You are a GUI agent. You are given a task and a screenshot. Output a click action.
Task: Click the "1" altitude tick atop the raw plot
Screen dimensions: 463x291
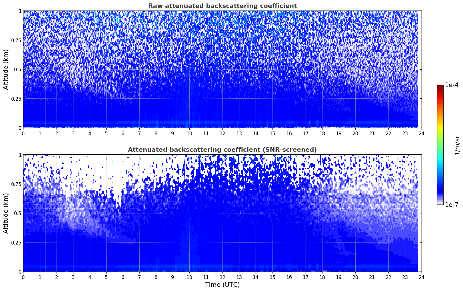tap(20, 11)
